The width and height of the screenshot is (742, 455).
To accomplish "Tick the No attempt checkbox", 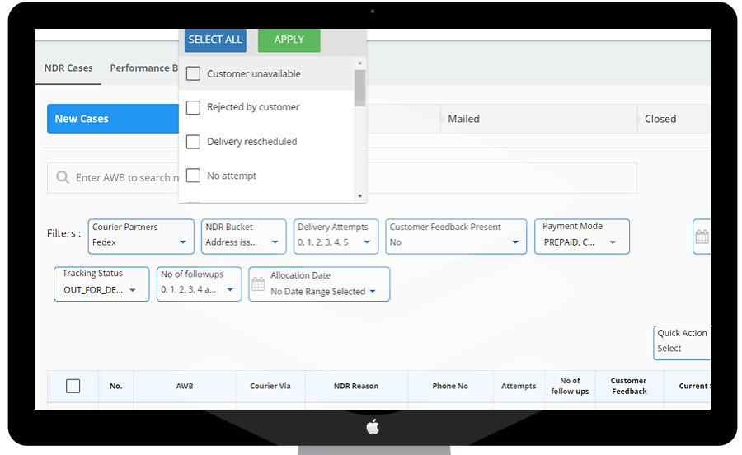I will click(193, 176).
